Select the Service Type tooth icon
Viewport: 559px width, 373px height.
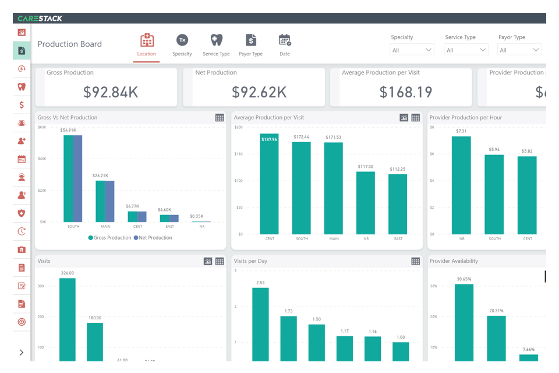[216, 41]
